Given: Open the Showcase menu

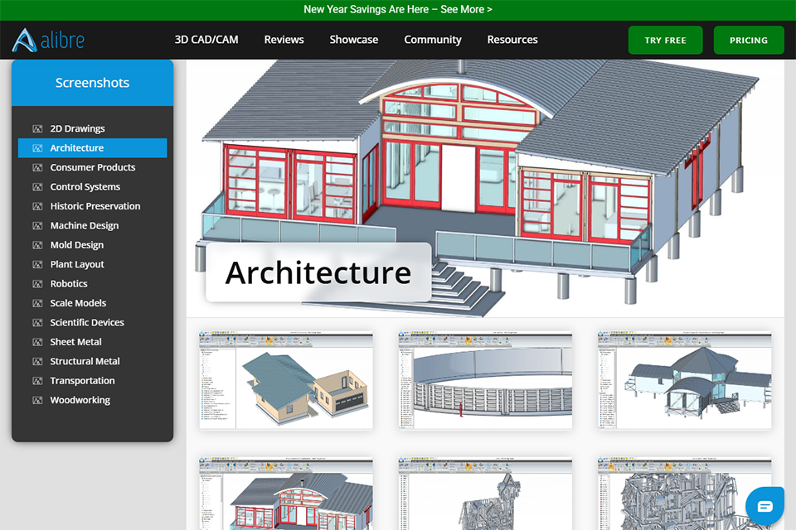Looking at the screenshot, I should coord(354,40).
